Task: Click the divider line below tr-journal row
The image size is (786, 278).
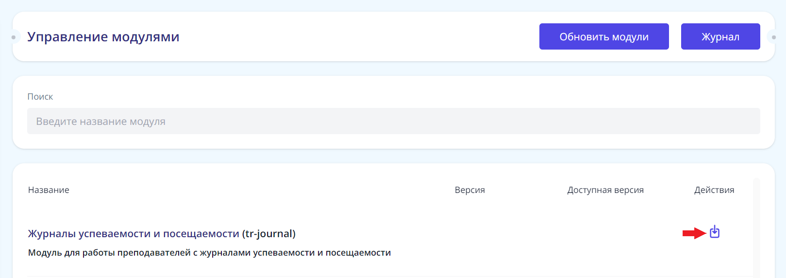Action: (388, 276)
